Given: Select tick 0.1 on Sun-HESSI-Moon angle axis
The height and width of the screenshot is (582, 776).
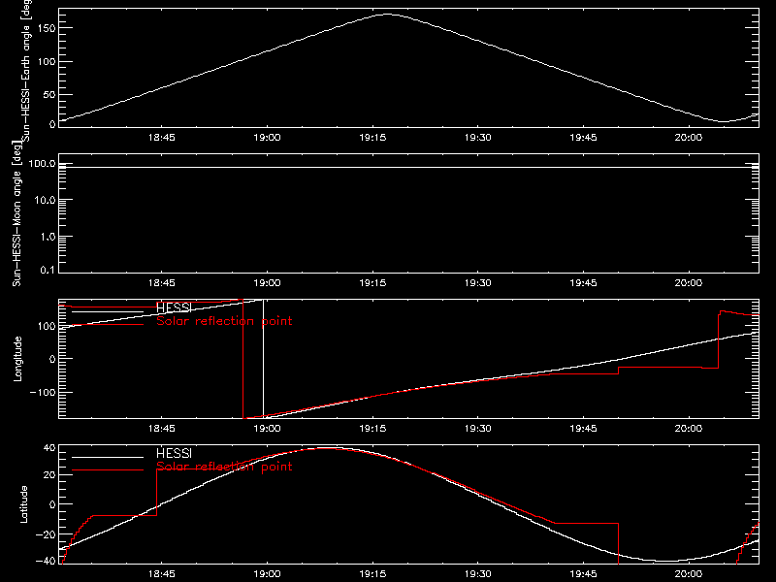Looking at the screenshot, I should pyautogui.click(x=48, y=270).
